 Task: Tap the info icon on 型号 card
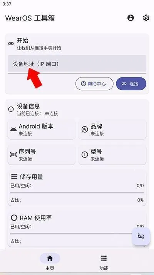pos(85,155)
